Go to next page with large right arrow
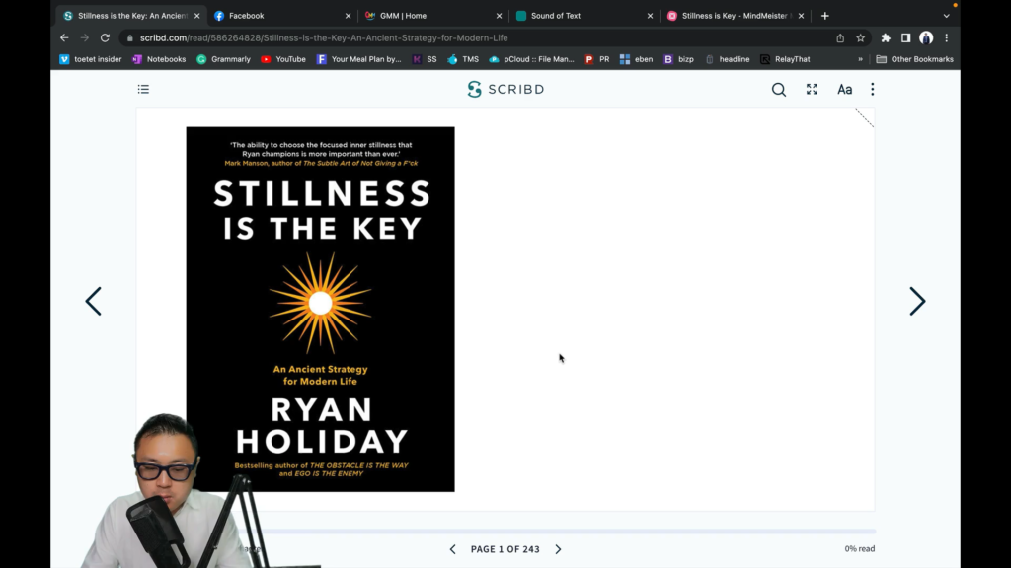 coord(917,301)
